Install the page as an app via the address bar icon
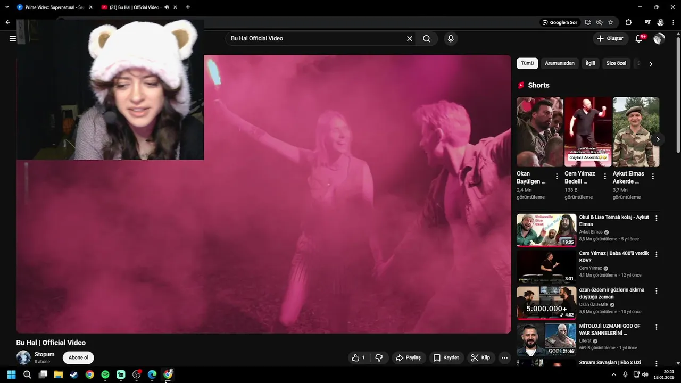This screenshot has height=383, width=681. click(x=588, y=22)
